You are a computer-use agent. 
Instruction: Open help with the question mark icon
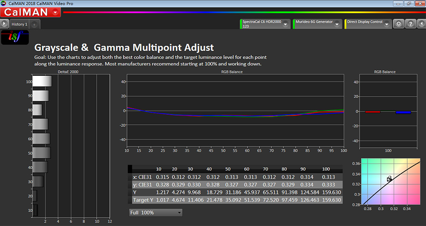(x=411, y=24)
